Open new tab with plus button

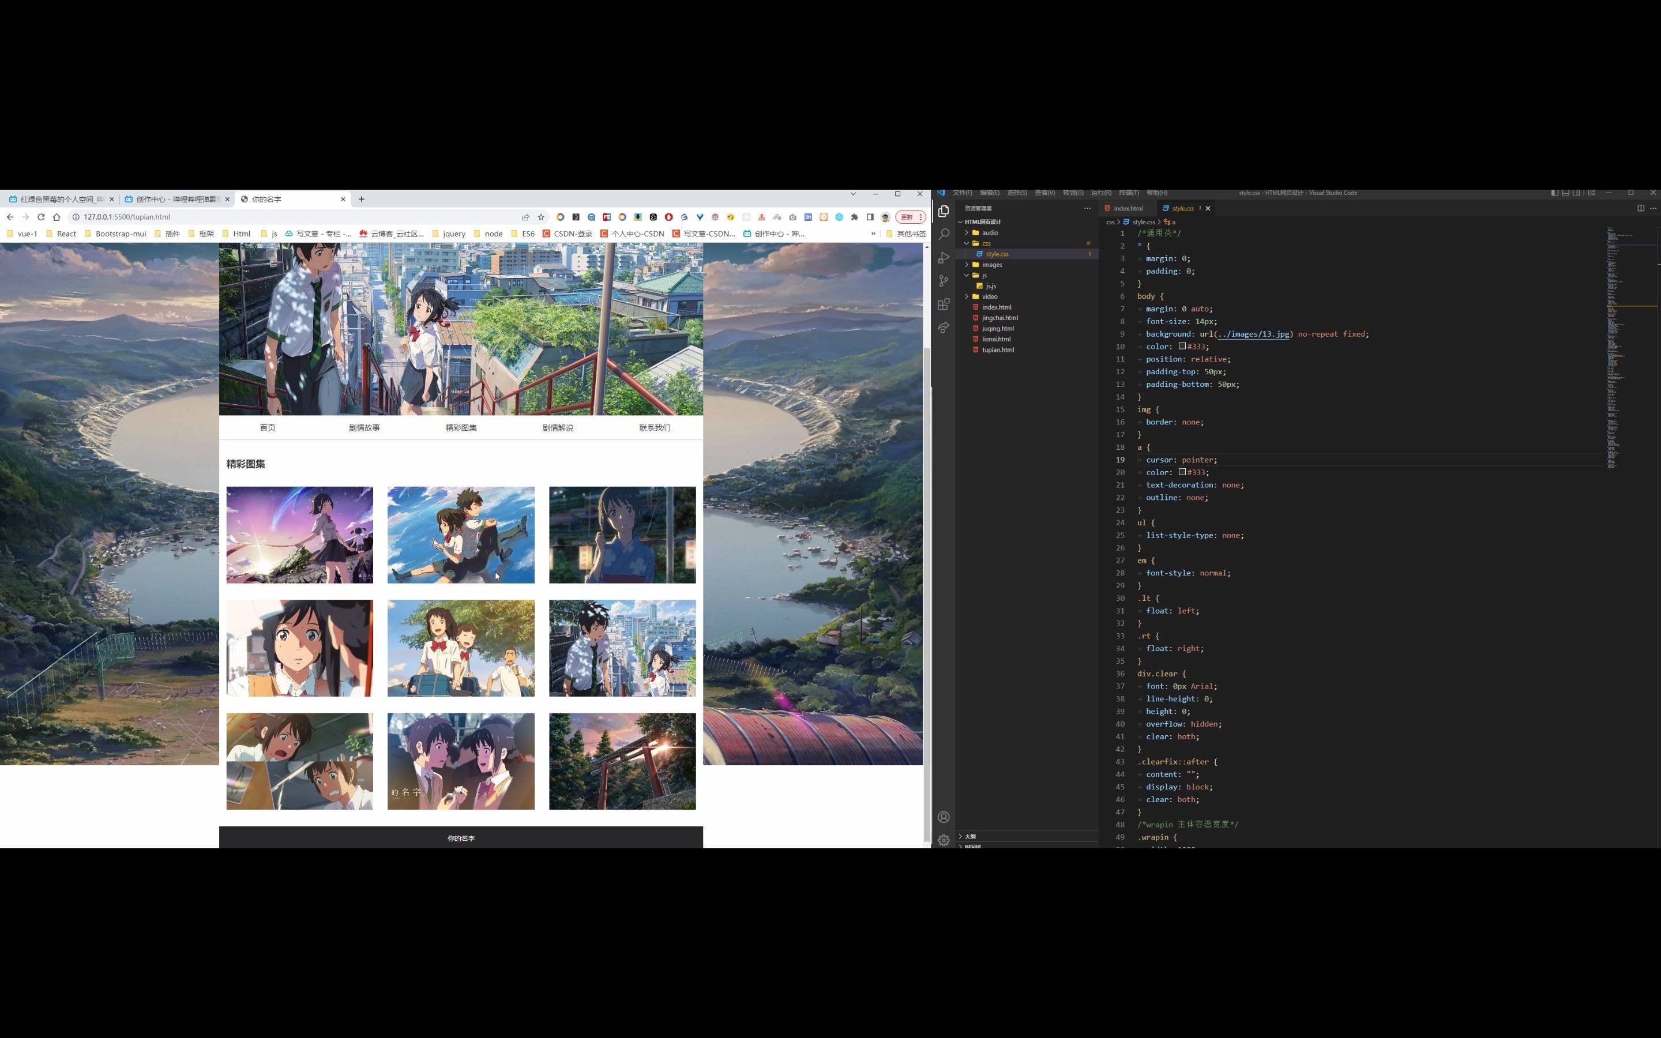362,199
